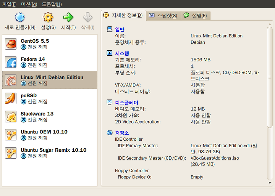Click the 1506 MB memory value
275x196 pixels.
tap(201, 60)
